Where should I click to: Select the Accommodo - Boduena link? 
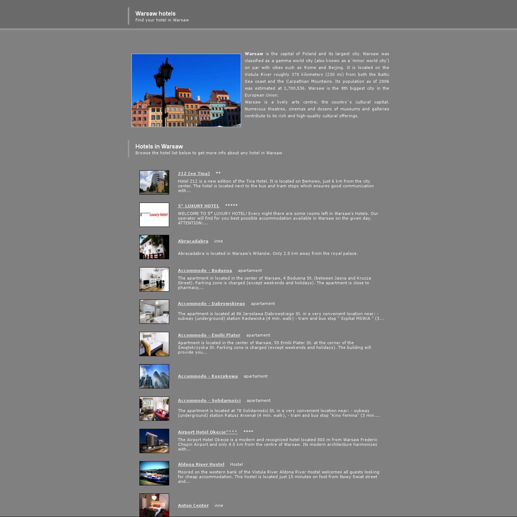click(205, 270)
